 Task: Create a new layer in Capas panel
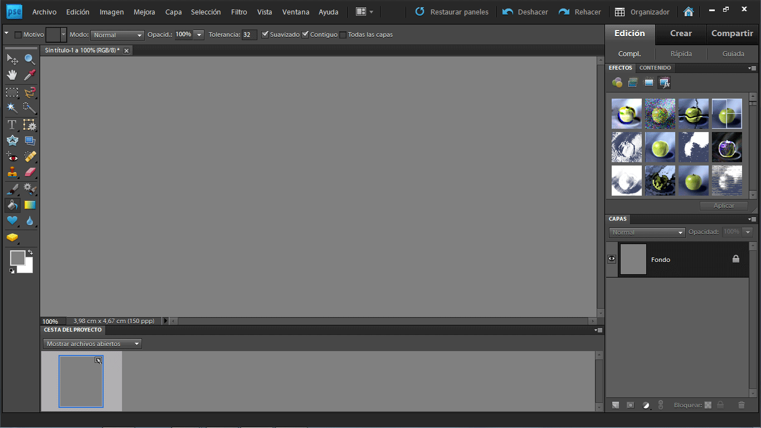click(x=616, y=405)
